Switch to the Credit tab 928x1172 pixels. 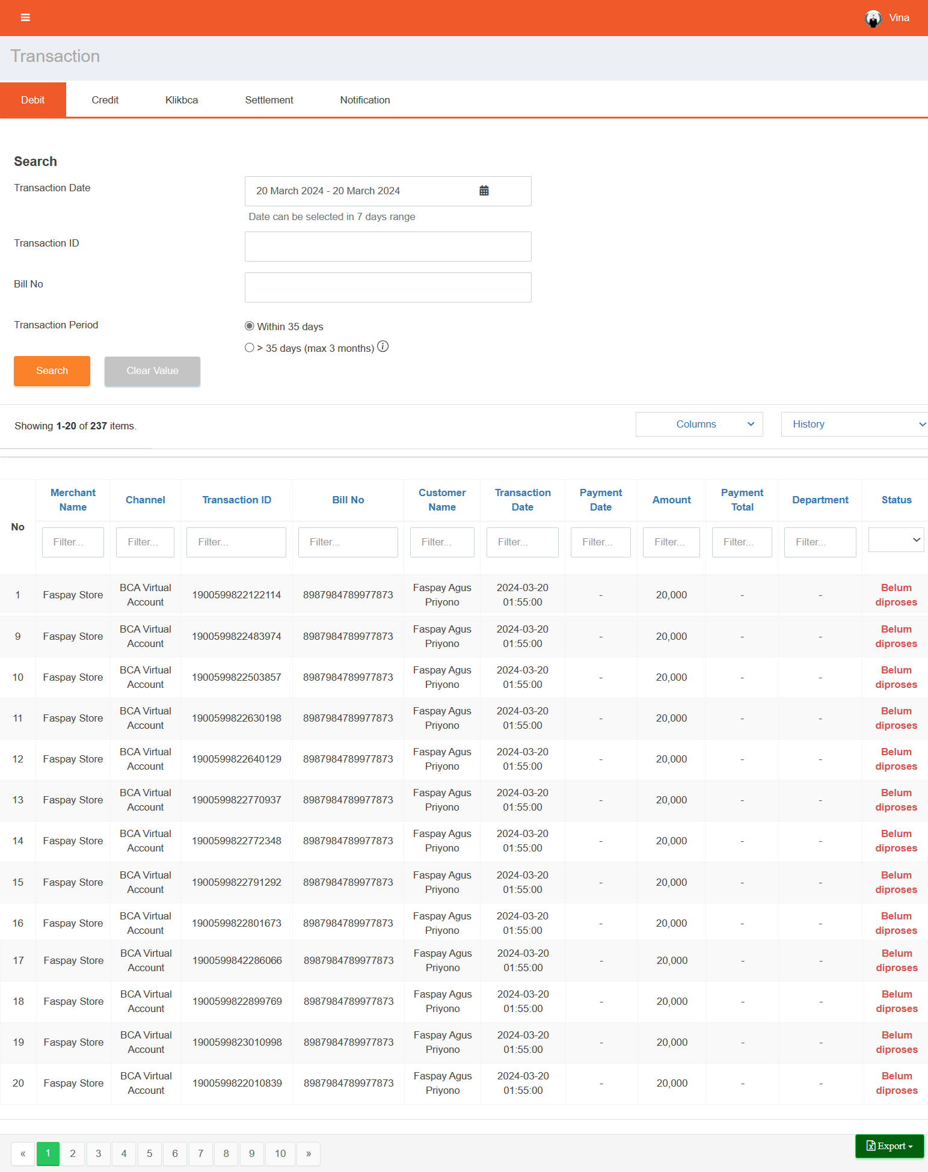105,100
